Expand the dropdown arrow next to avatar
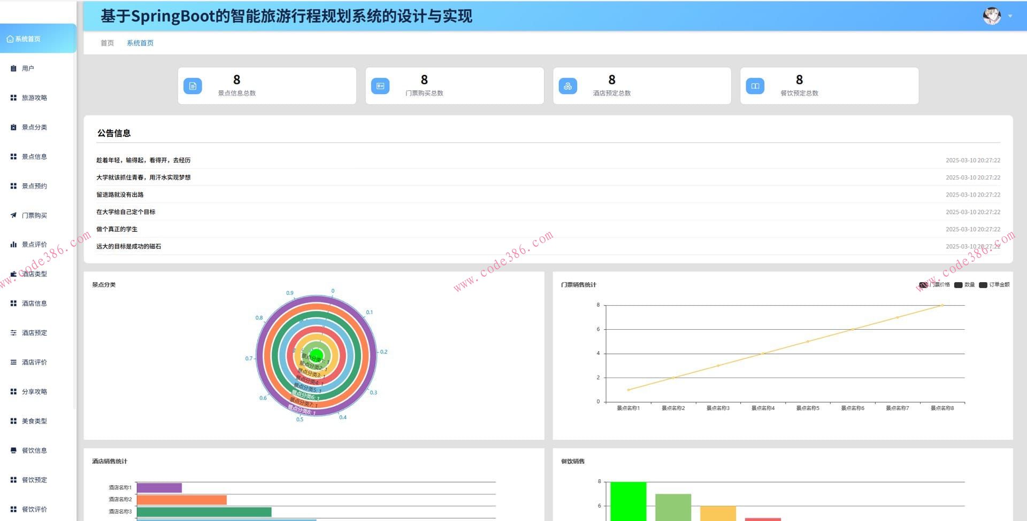The height and width of the screenshot is (521, 1027). [1010, 16]
